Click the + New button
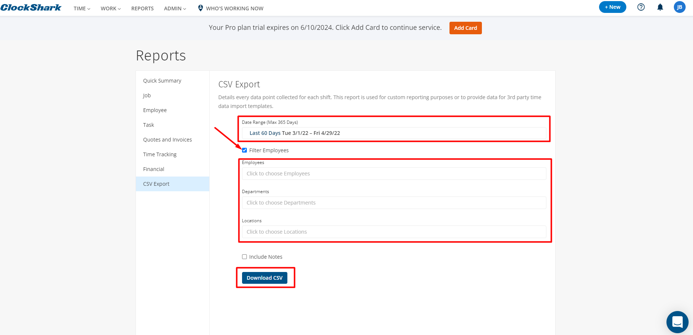This screenshot has height=335, width=693. [612, 7]
